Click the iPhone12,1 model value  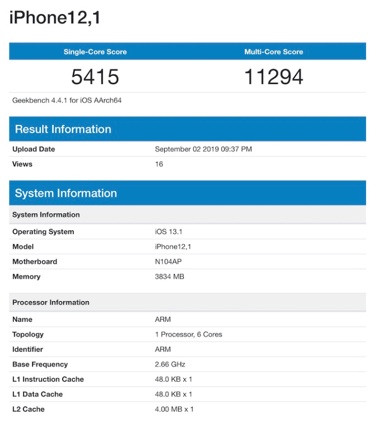(173, 247)
